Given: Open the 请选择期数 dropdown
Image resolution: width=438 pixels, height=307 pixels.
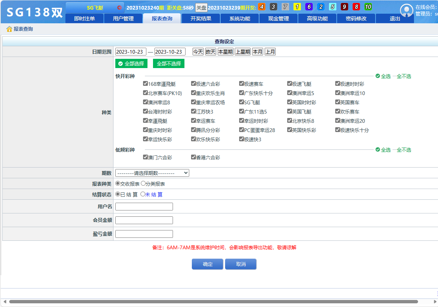Looking at the screenshot, I should click(x=152, y=173).
